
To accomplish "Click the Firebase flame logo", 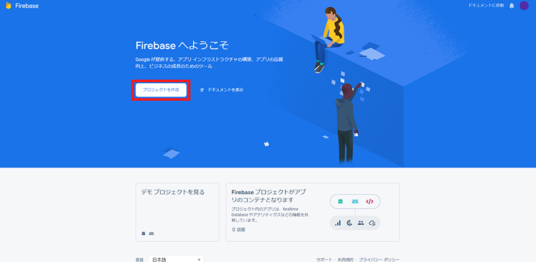I will coord(9,6).
